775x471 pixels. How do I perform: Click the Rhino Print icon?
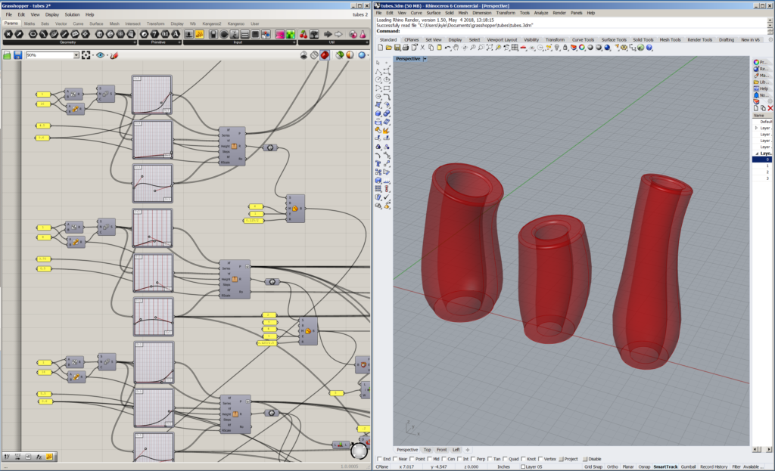[406, 48]
